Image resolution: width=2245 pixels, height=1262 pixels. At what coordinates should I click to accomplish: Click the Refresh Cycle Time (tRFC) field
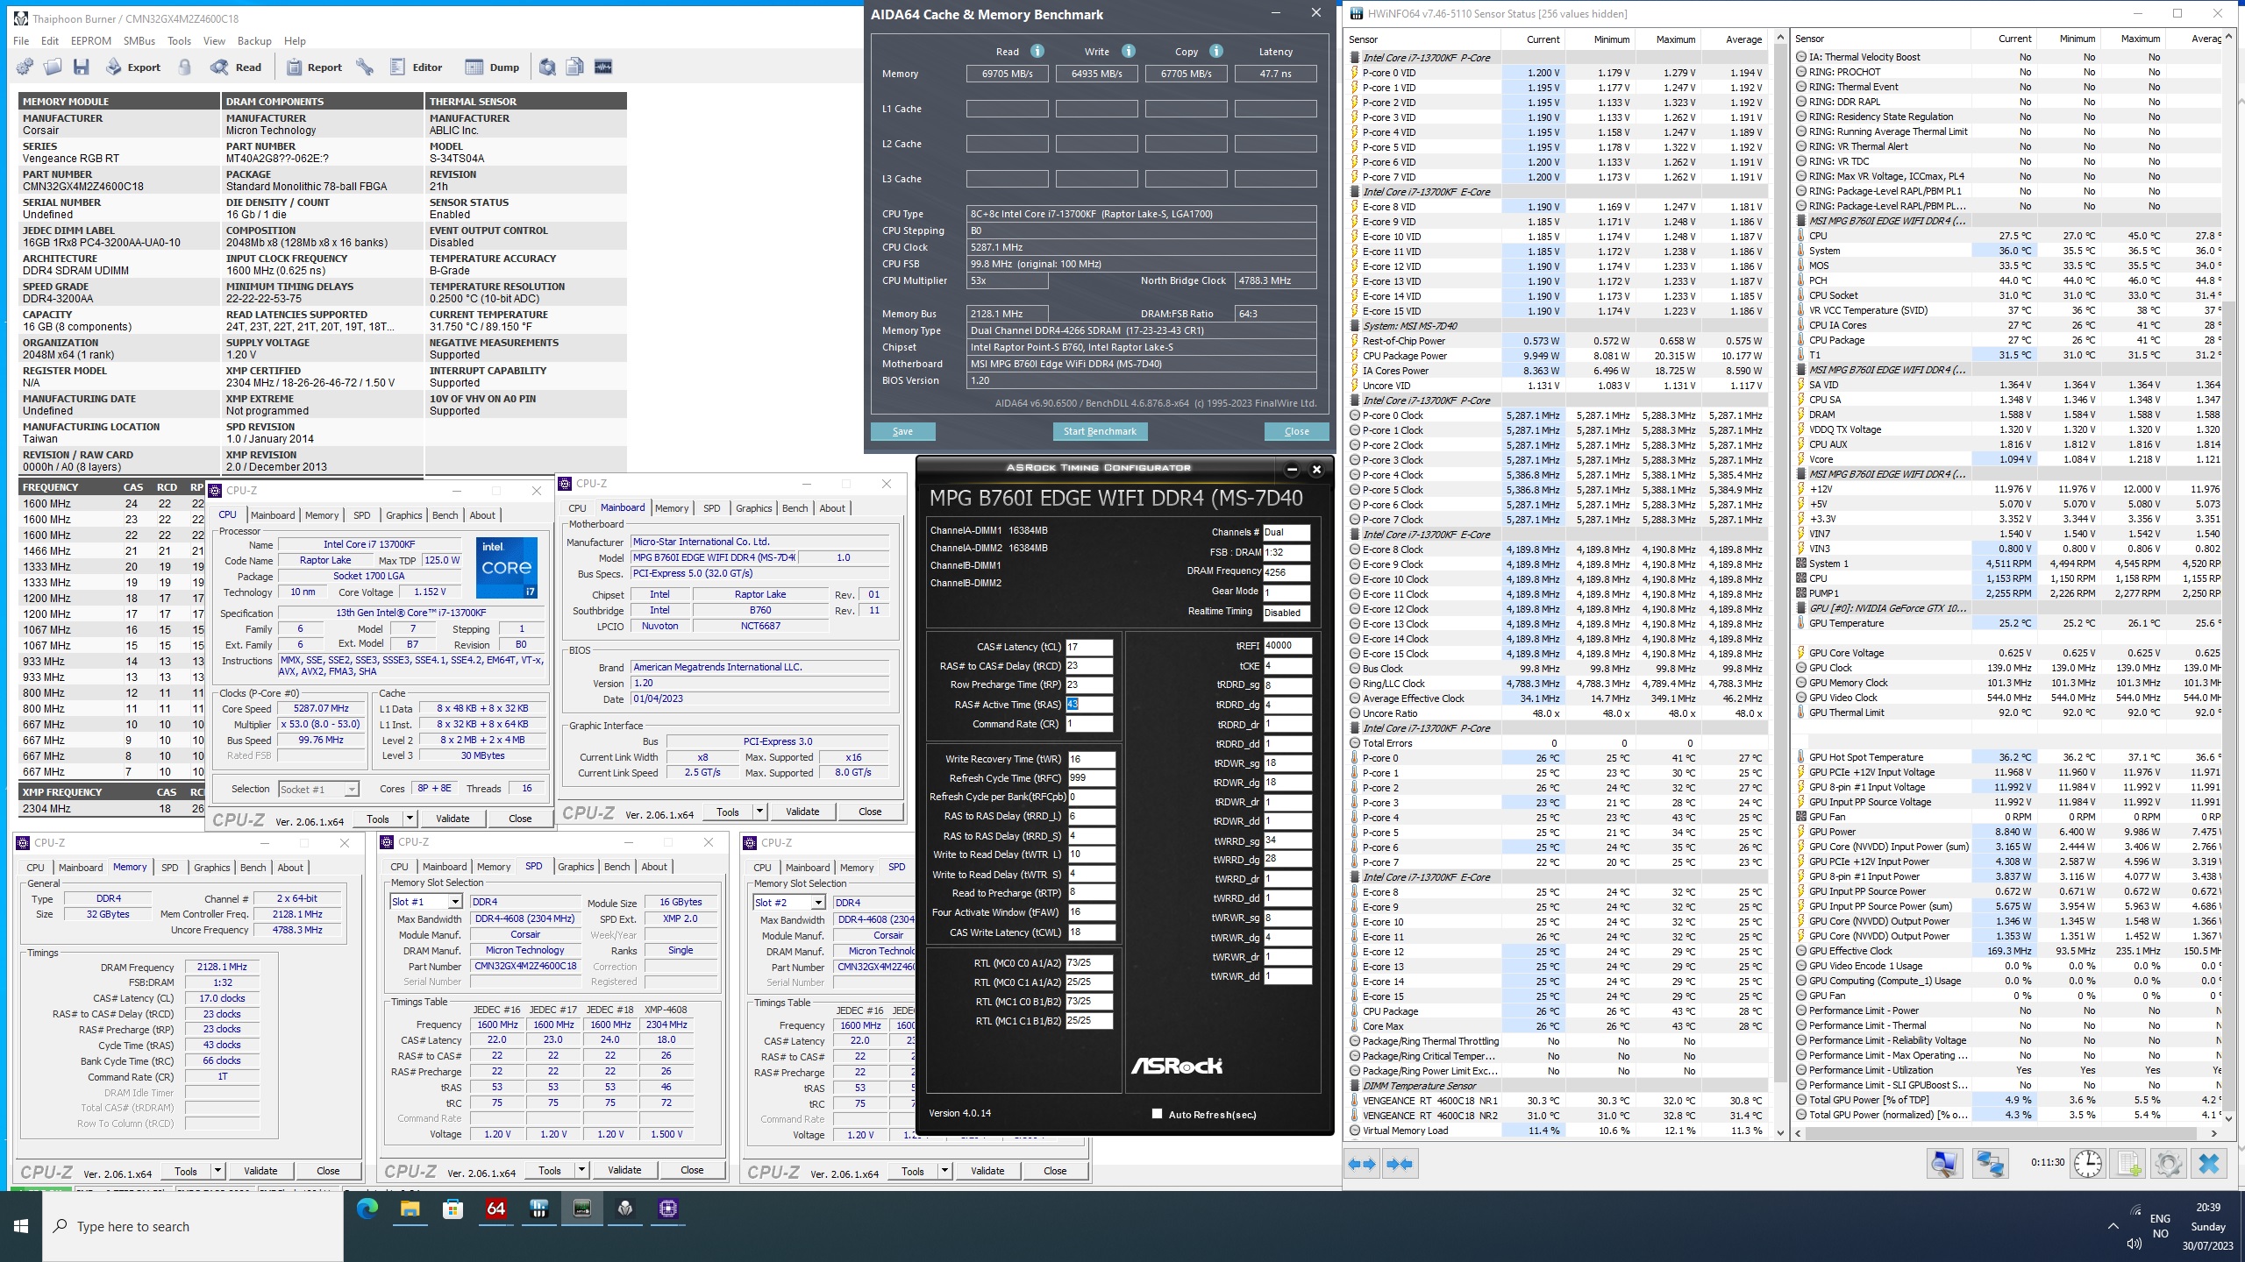(1091, 777)
